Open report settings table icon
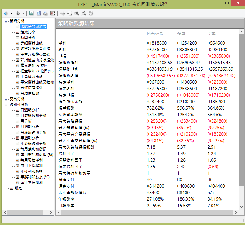This screenshot has height=225, width=245. point(53,13)
